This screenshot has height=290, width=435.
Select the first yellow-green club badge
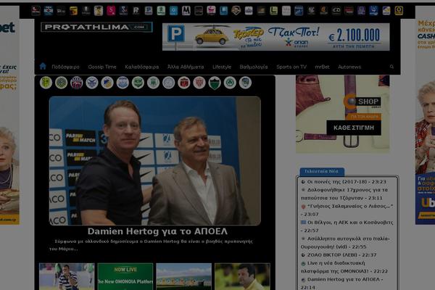pos(46,83)
